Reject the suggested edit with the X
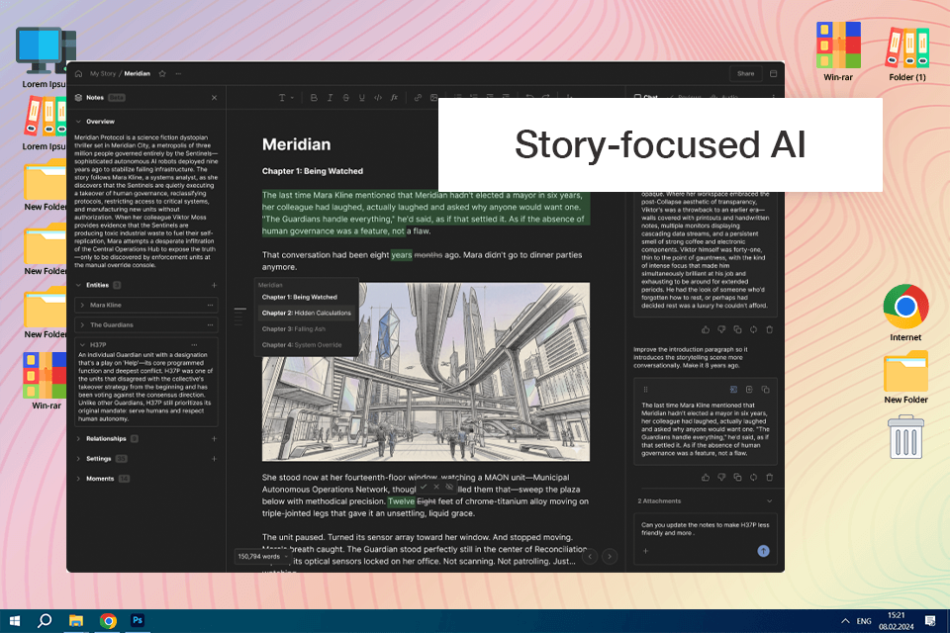950x633 pixels. 436,487
